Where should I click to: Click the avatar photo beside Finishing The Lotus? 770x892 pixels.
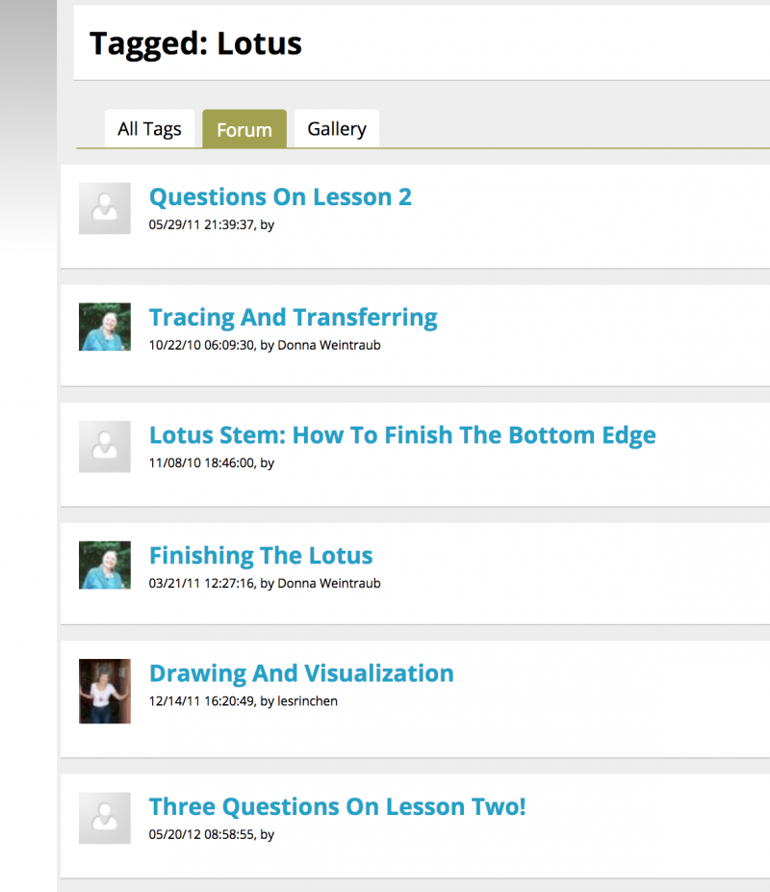[x=105, y=564]
